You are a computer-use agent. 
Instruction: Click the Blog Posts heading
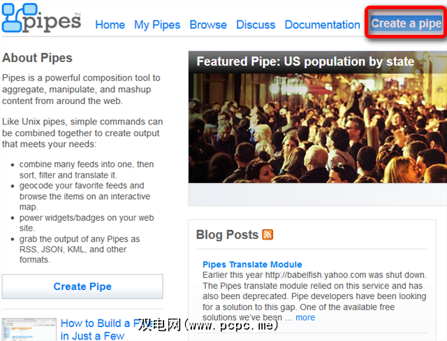coord(227,235)
